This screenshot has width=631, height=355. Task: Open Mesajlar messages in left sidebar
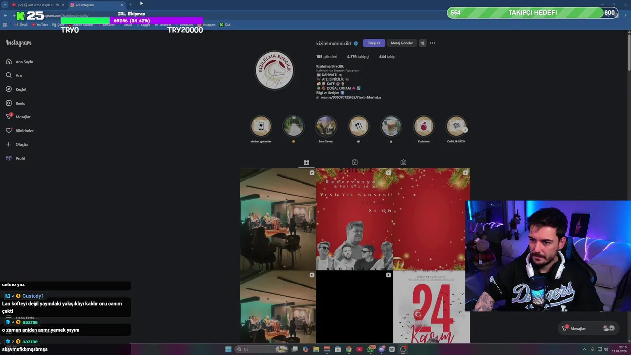click(18, 117)
